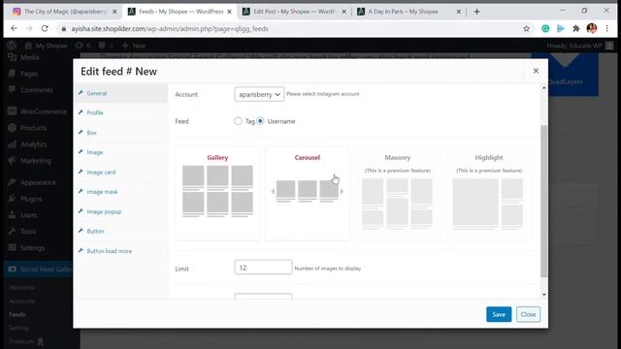Click My Shopee site name in admin bar
The height and width of the screenshot is (349, 621).
pyautogui.click(x=47, y=46)
